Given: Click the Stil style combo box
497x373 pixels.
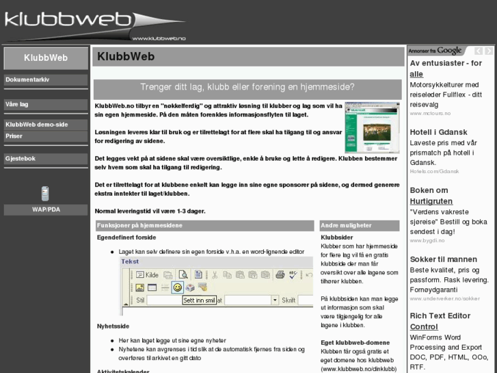Looking at the screenshot, I should 165,300.
